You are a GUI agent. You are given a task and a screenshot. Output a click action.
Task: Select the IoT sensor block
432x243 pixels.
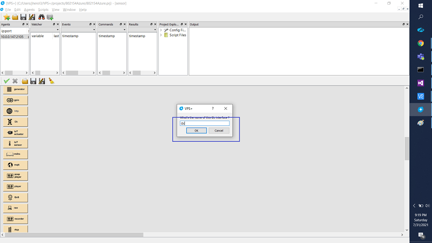16,143
